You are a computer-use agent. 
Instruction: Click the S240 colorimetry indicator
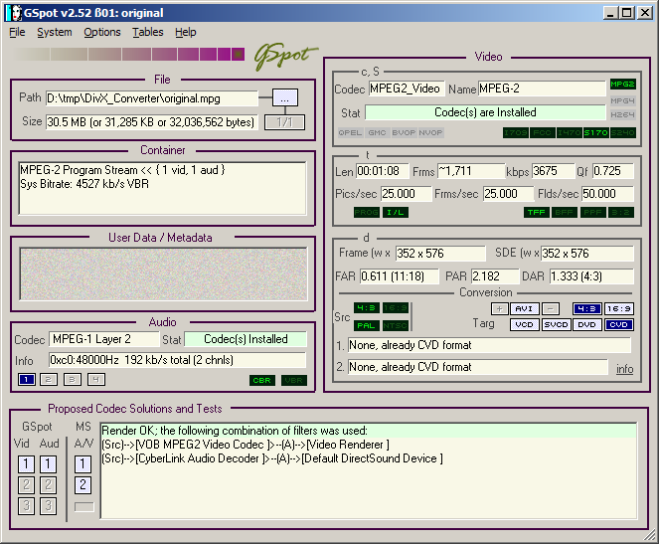click(622, 133)
